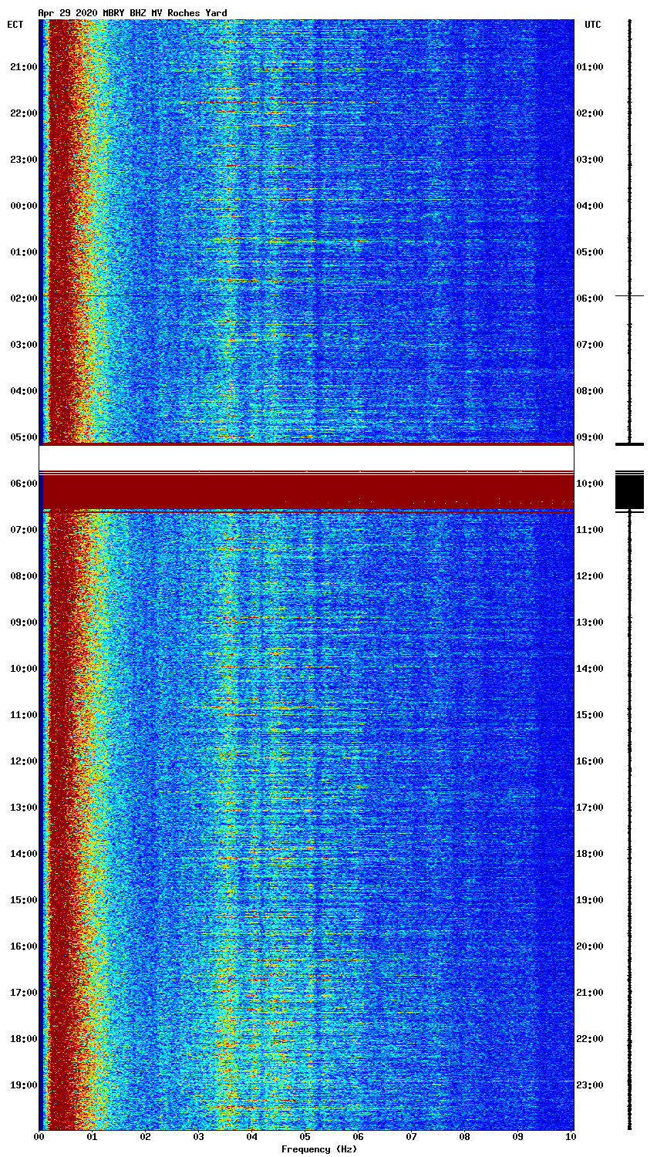Select the 13:00 label on ECT axis
Screen dimensions: 657x1157
pyautogui.click(x=24, y=808)
